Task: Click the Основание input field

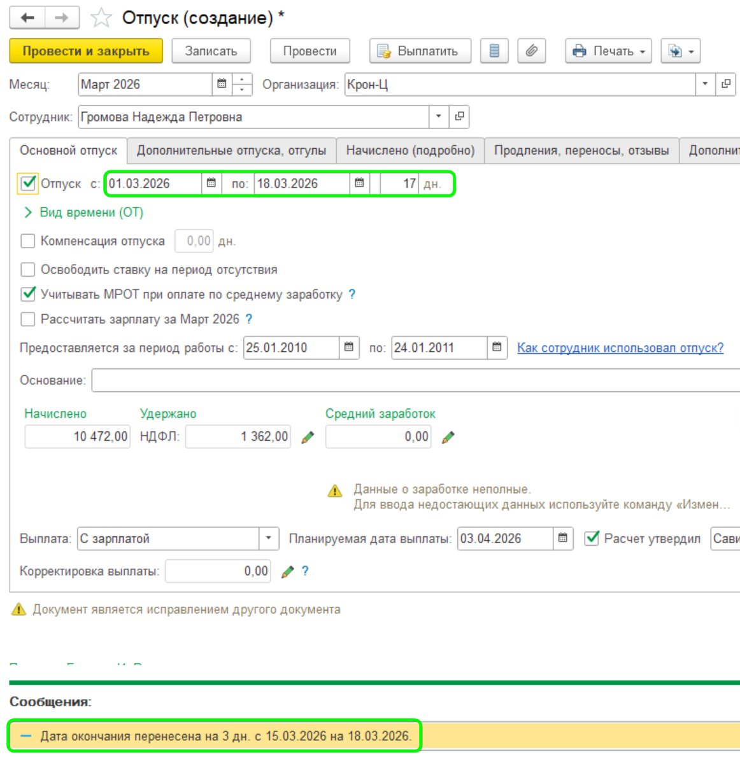Action: tap(414, 380)
